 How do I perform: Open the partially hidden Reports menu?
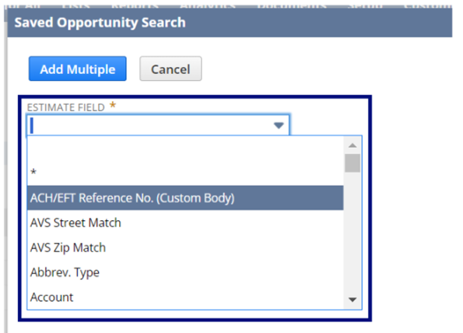point(135,5)
